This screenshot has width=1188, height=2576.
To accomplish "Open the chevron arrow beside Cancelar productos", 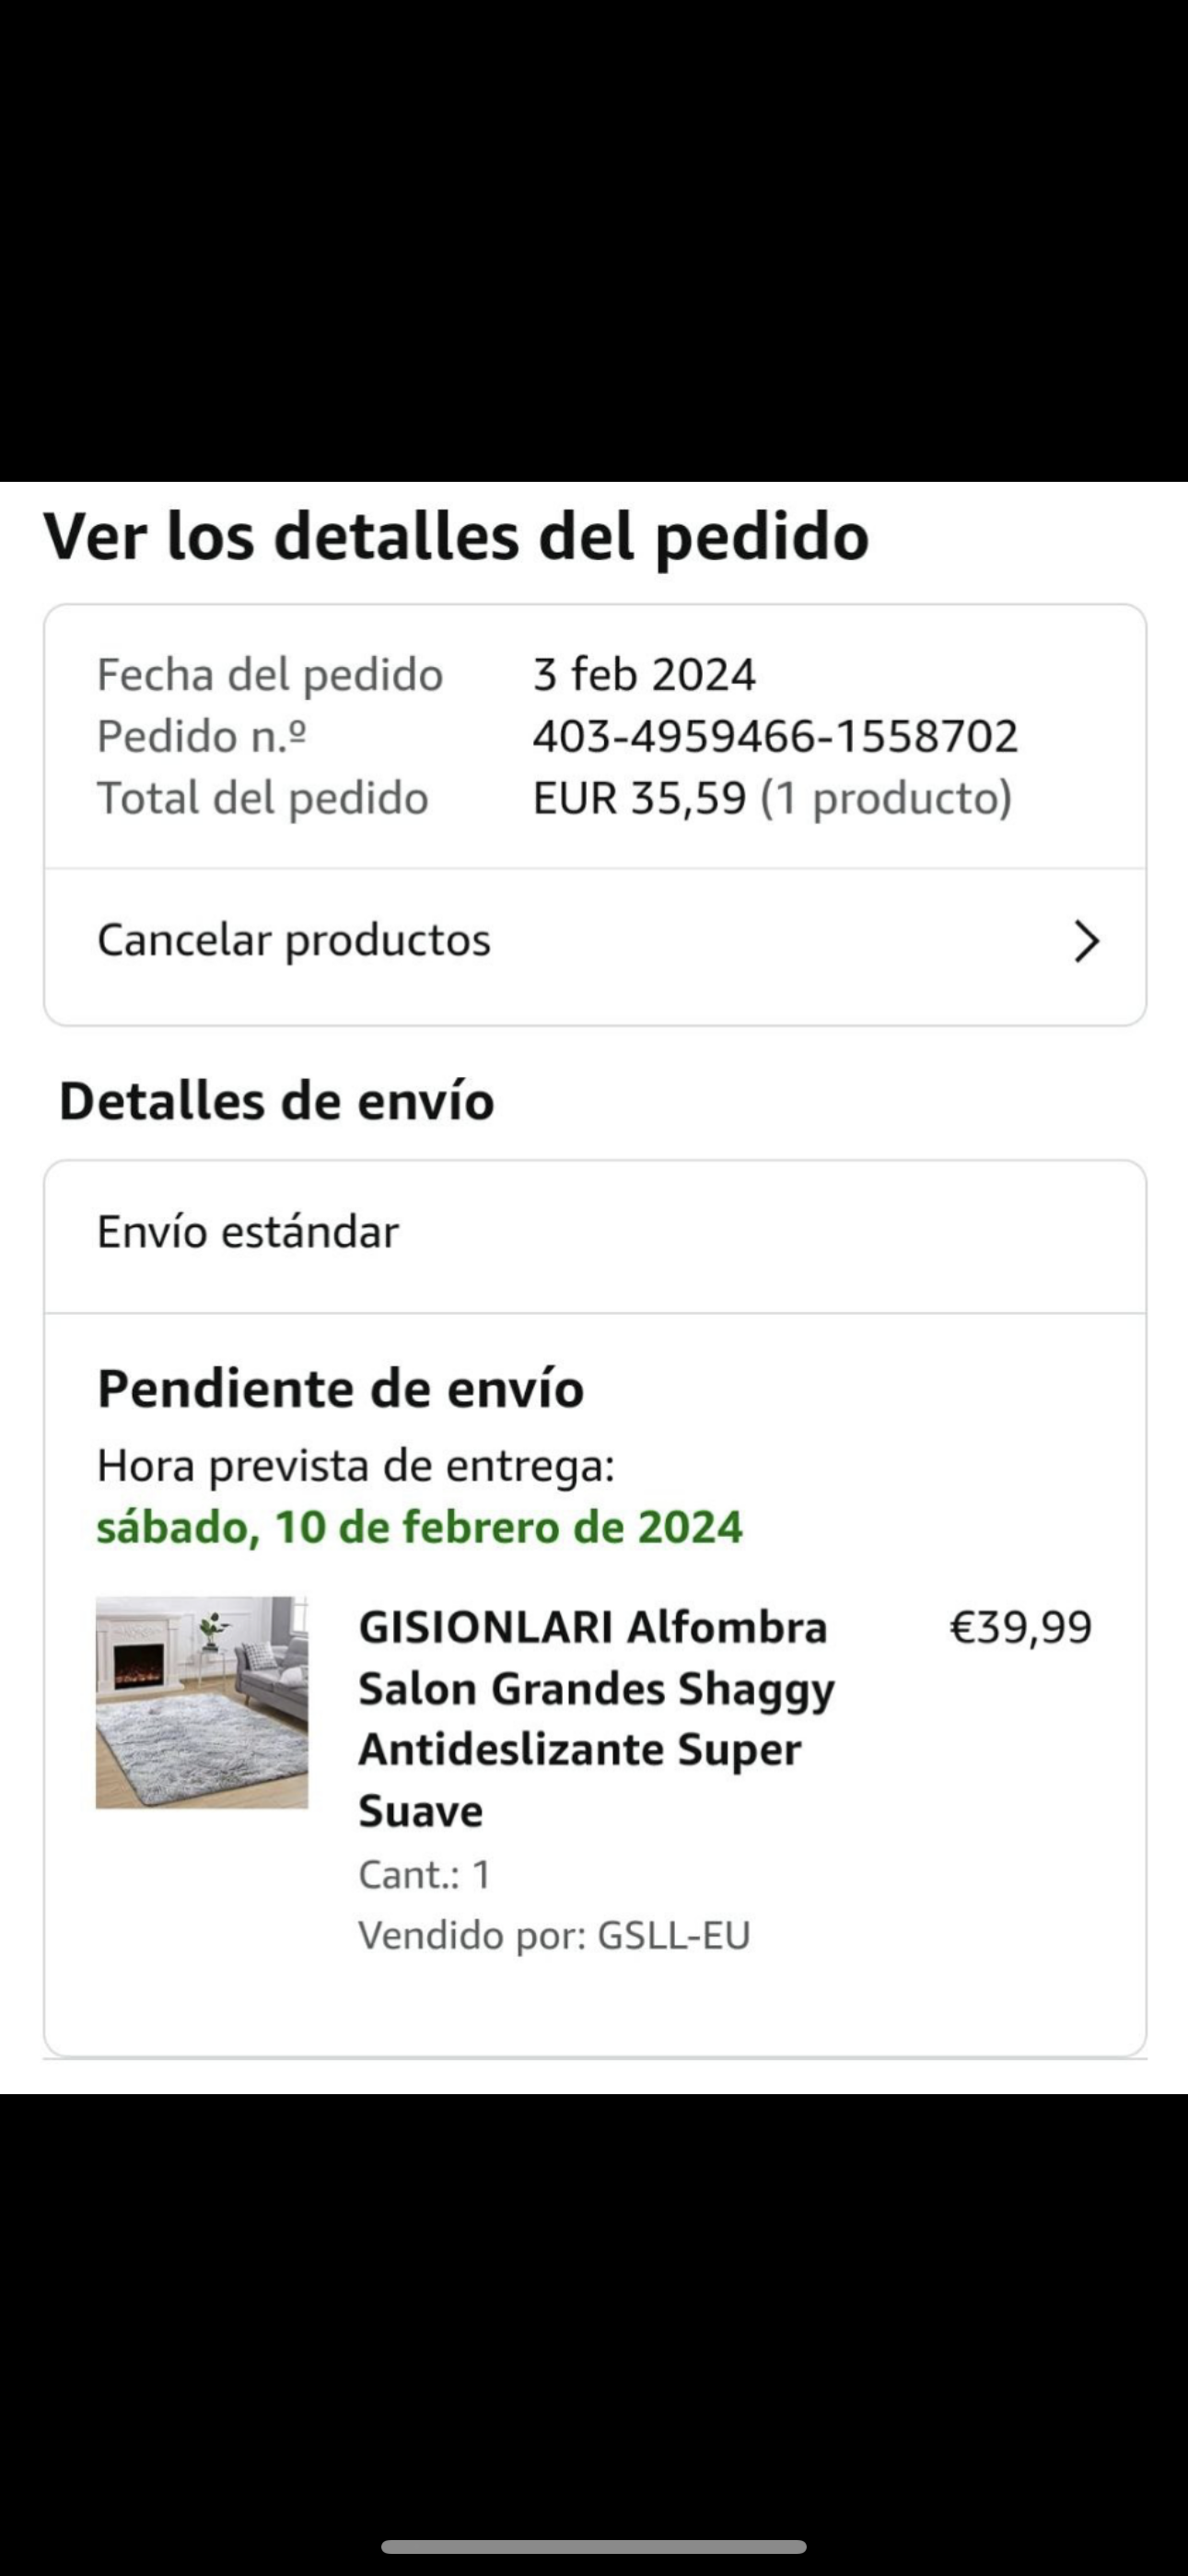I will 1086,941.
